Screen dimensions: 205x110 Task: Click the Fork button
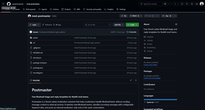[150, 16]
